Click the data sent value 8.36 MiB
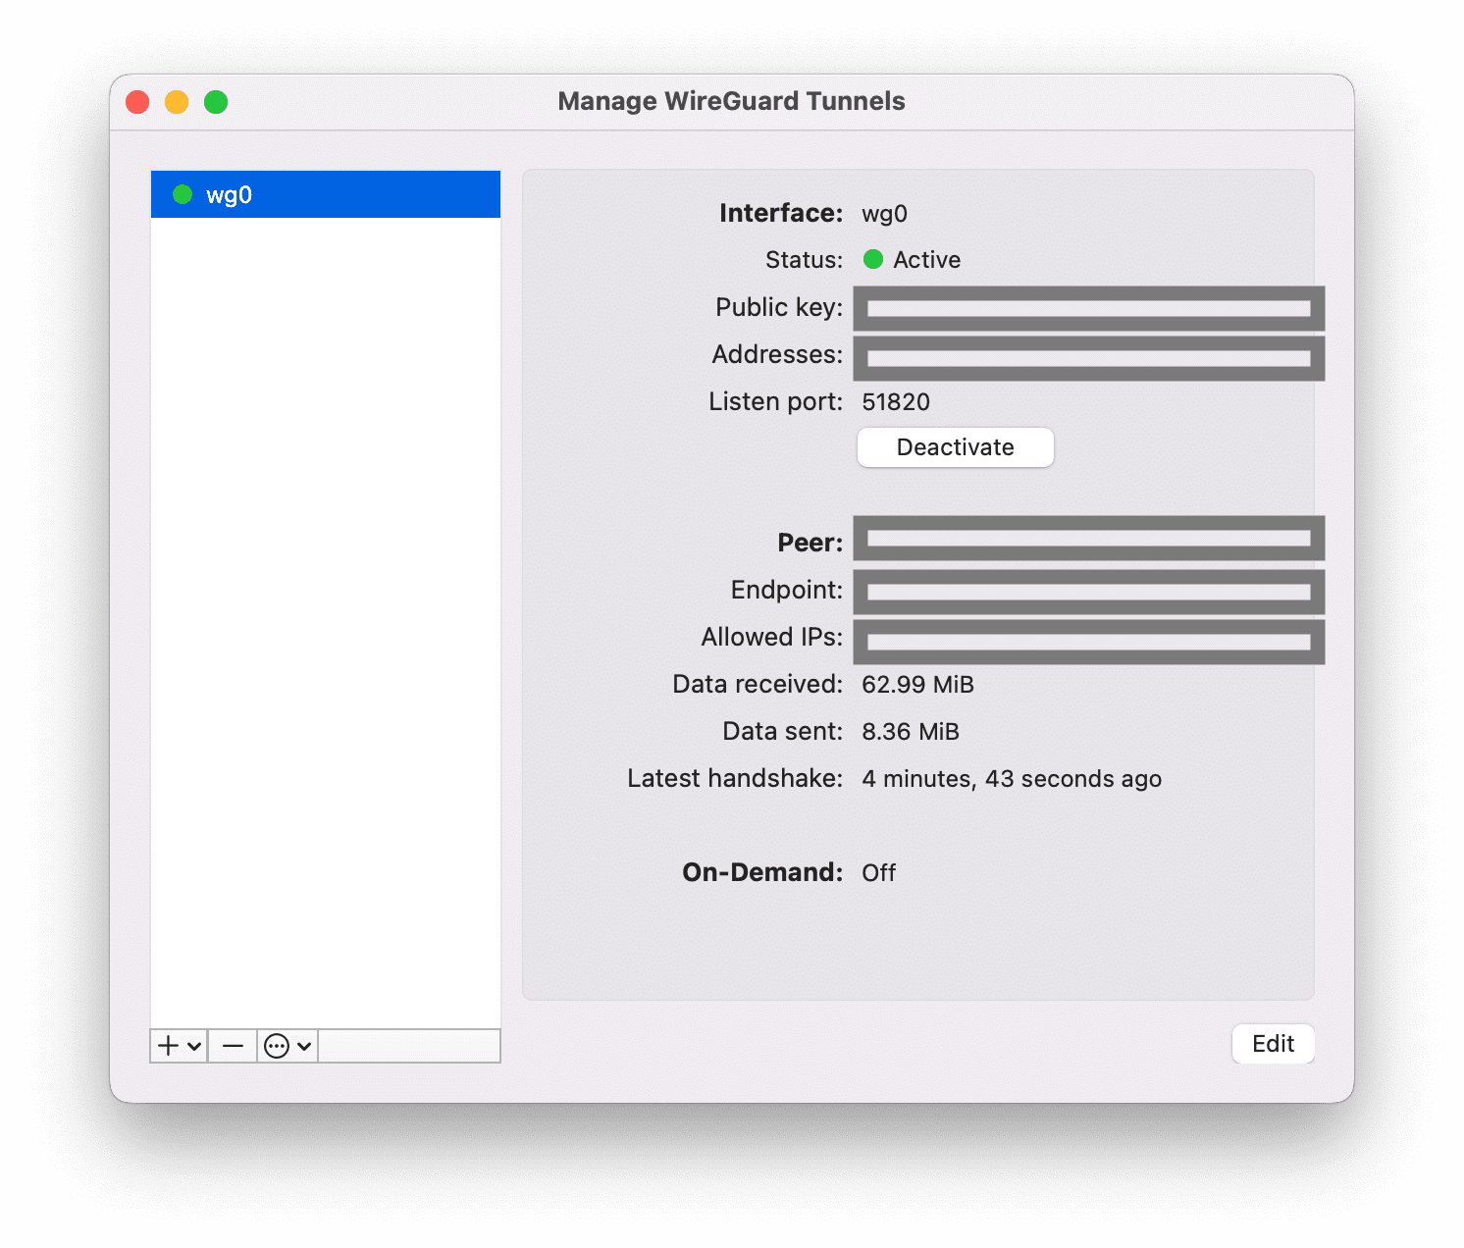 click(x=911, y=732)
